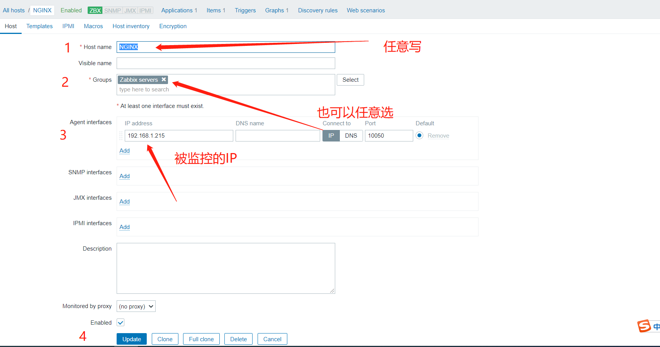Add an IPMI interface
660x347 pixels.
click(124, 227)
